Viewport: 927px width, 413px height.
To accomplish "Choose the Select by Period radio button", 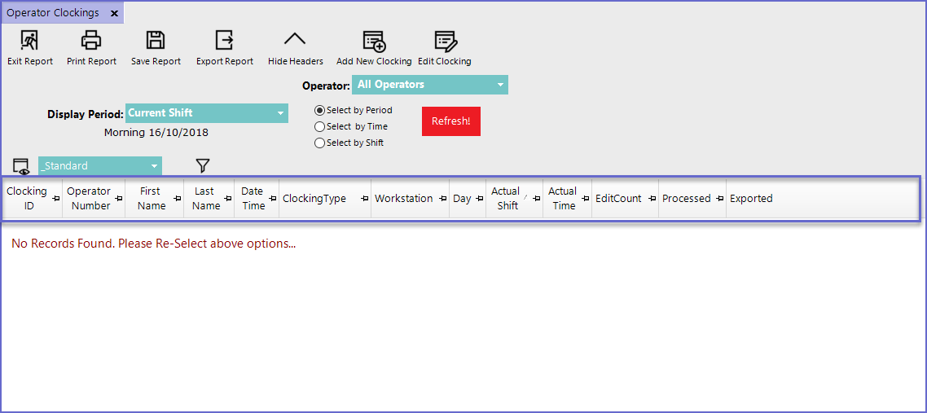I will (x=320, y=111).
